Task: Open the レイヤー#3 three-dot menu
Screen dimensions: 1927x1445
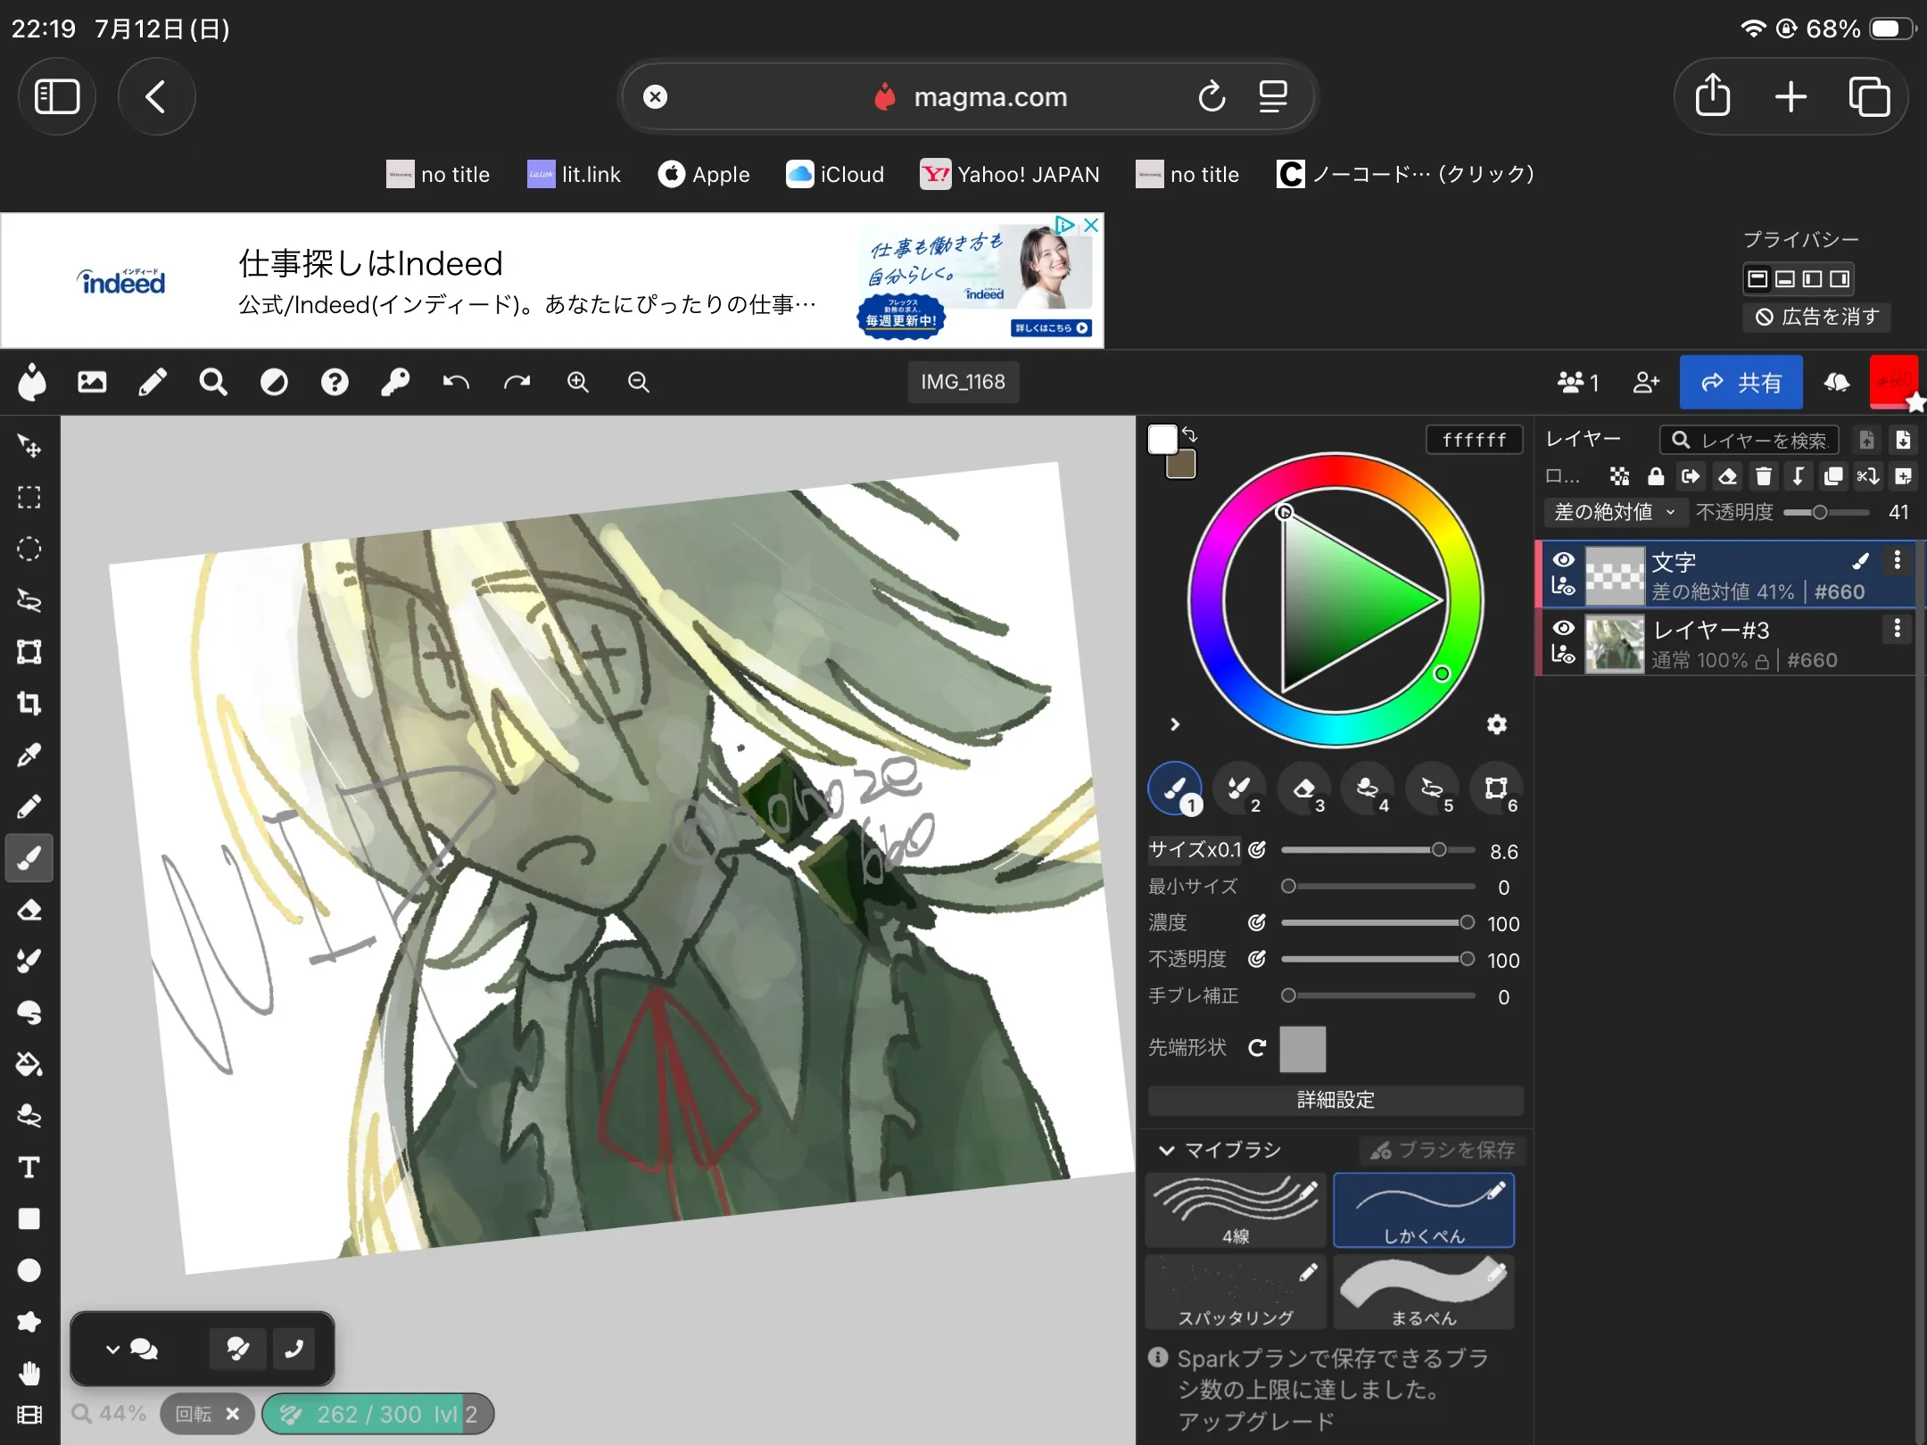Action: tap(1898, 629)
